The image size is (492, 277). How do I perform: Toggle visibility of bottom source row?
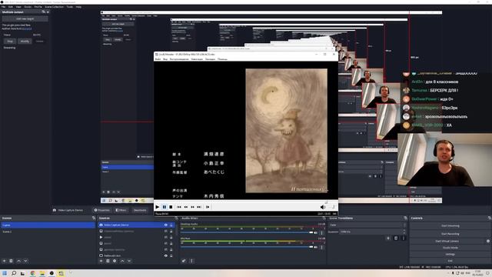click(166, 255)
